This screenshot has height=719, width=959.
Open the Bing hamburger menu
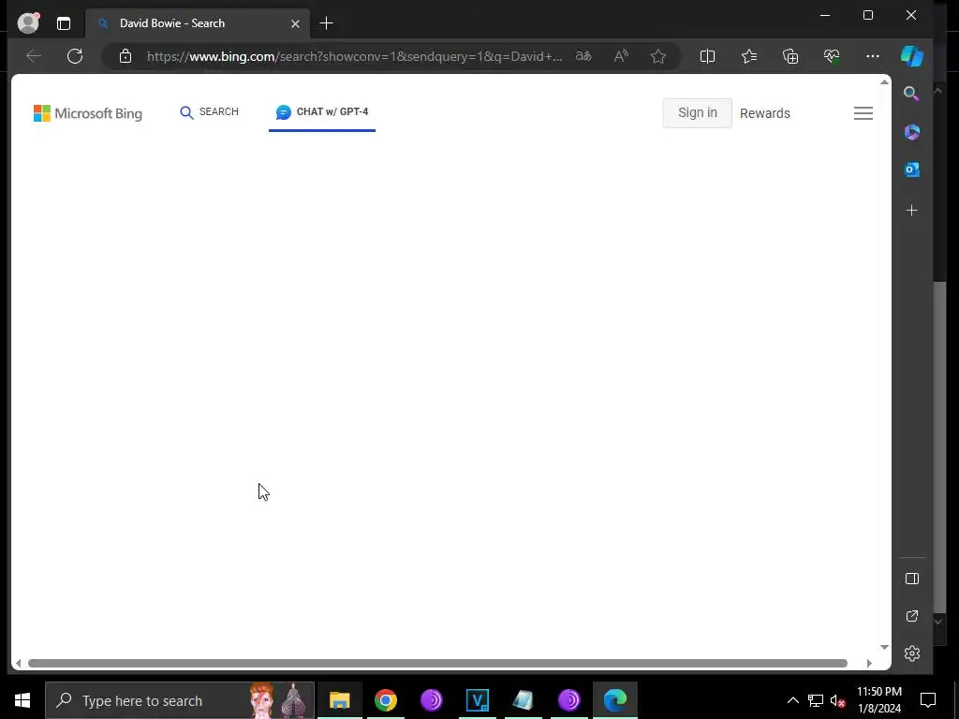point(863,113)
